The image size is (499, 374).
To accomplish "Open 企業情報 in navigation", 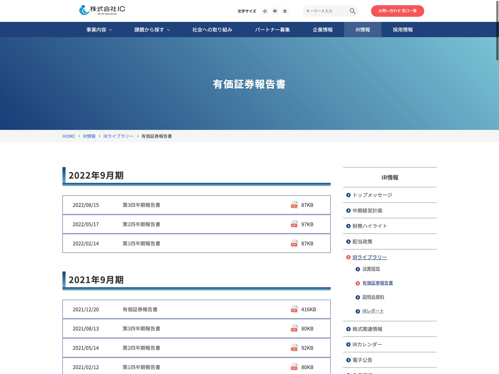I will pos(322,30).
